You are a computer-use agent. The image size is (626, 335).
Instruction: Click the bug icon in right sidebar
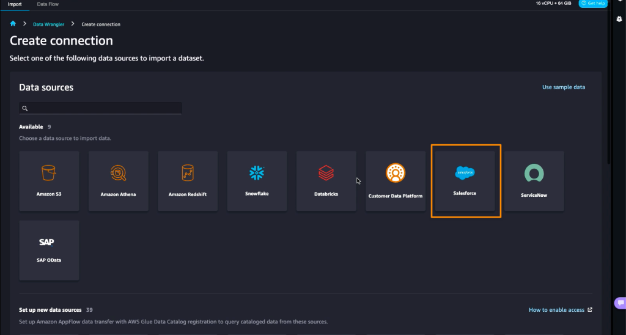619,19
